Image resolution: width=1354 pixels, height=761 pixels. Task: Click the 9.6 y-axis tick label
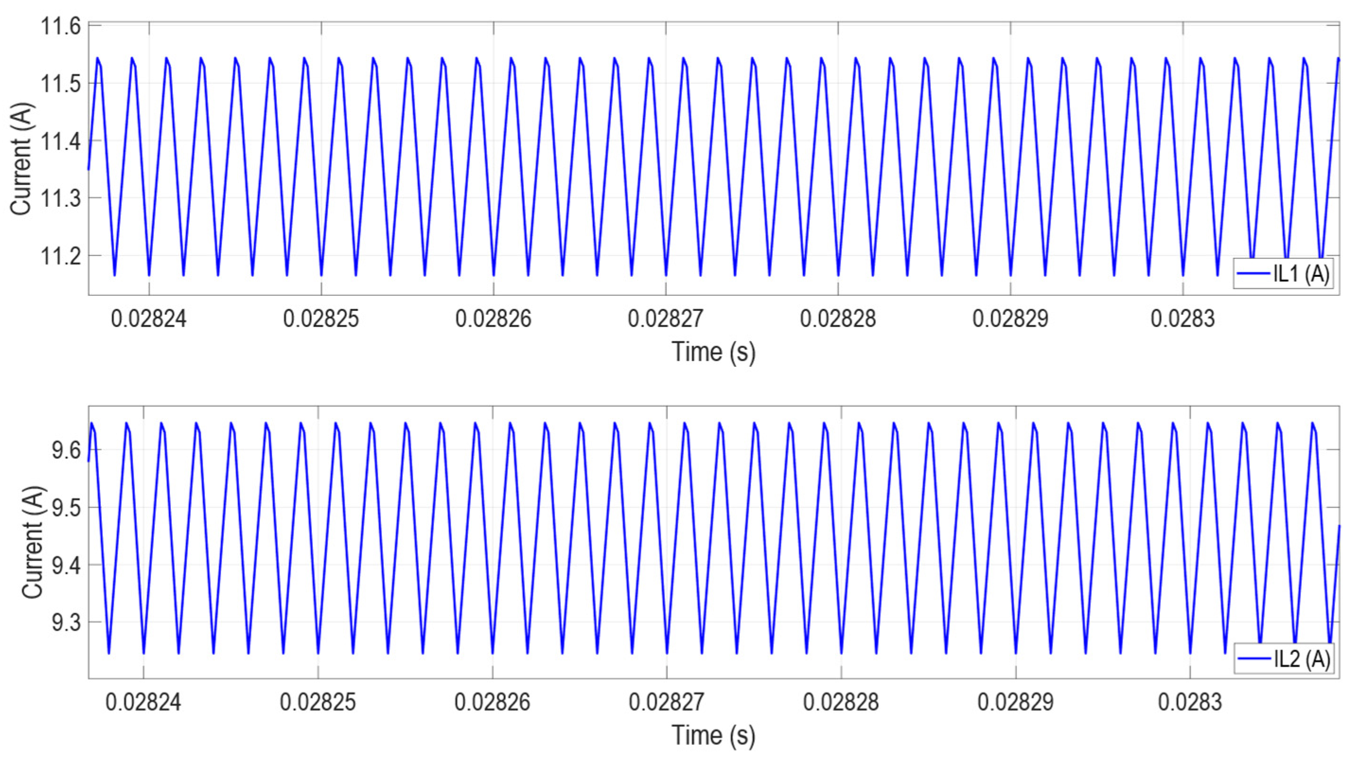point(66,450)
